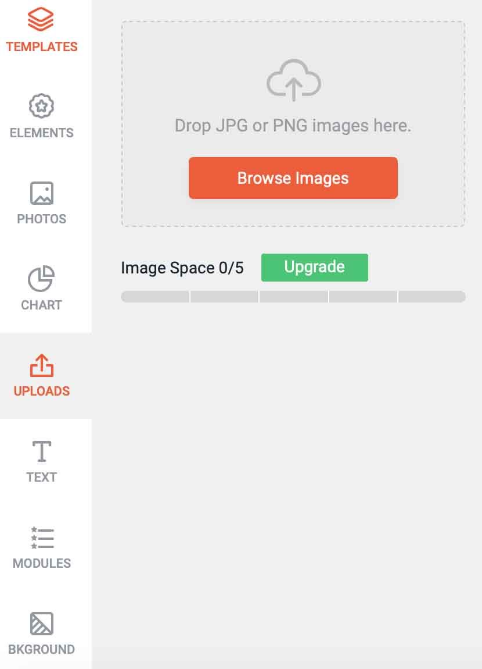The width and height of the screenshot is (482, 669).
Task: Click the Browse Images button
Action: pyautogui.click(x=293, y=178)
